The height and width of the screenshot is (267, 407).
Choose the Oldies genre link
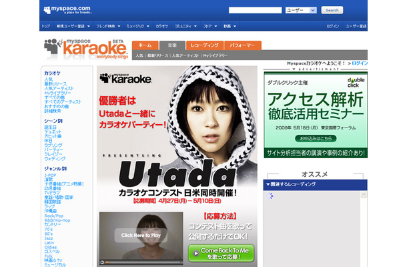[x=51, y=247]
